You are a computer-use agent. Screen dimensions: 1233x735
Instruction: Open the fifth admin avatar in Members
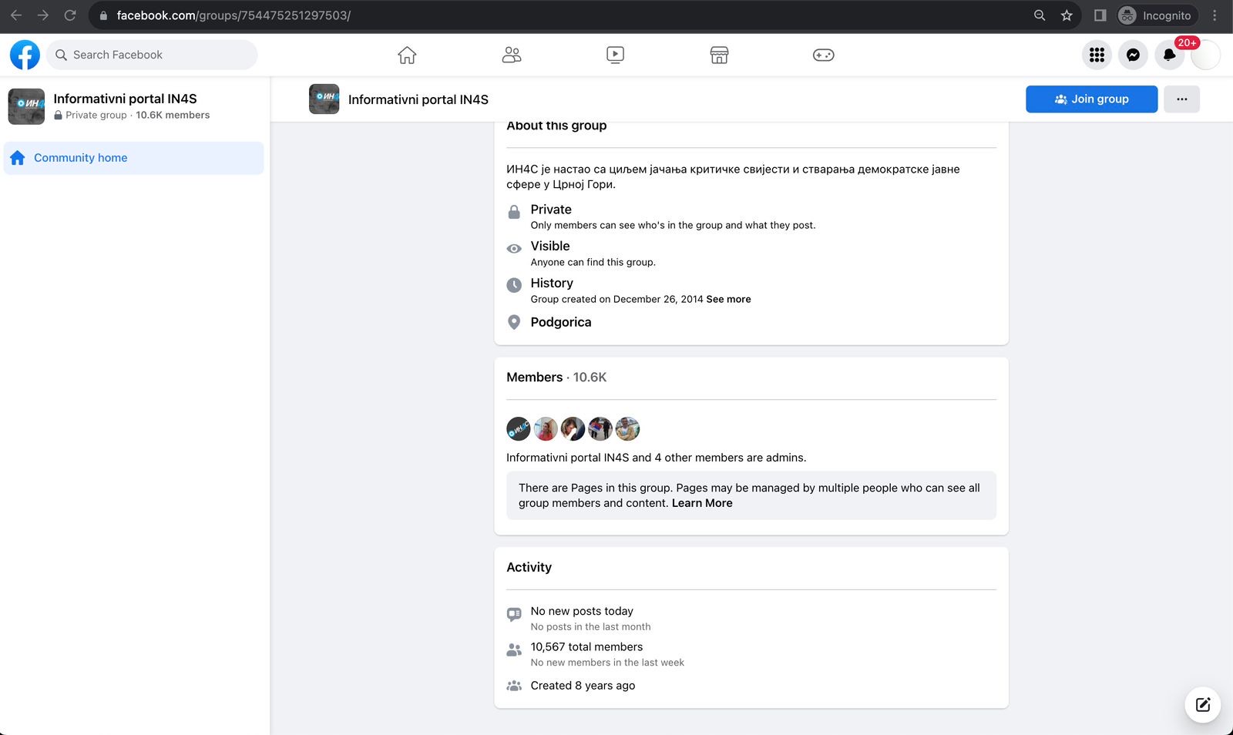click(x=627, y=428)
